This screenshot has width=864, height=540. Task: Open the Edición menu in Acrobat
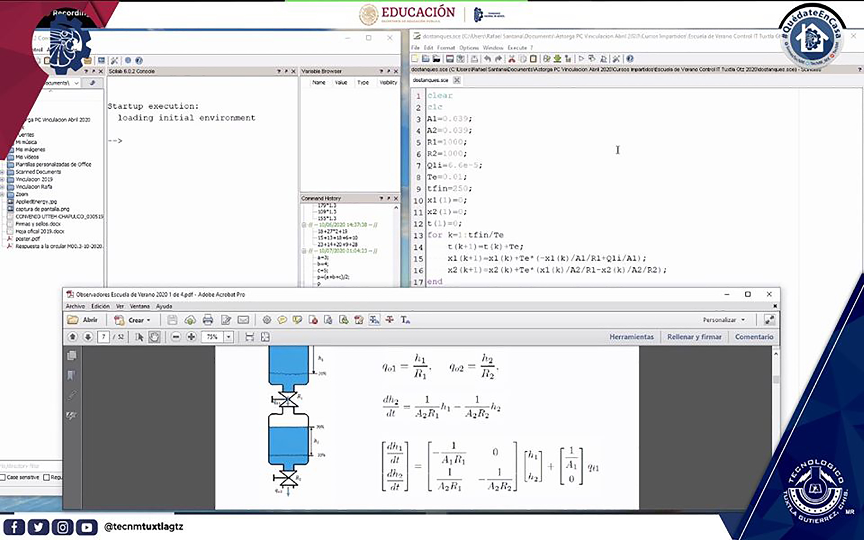(x=100, y=306)
